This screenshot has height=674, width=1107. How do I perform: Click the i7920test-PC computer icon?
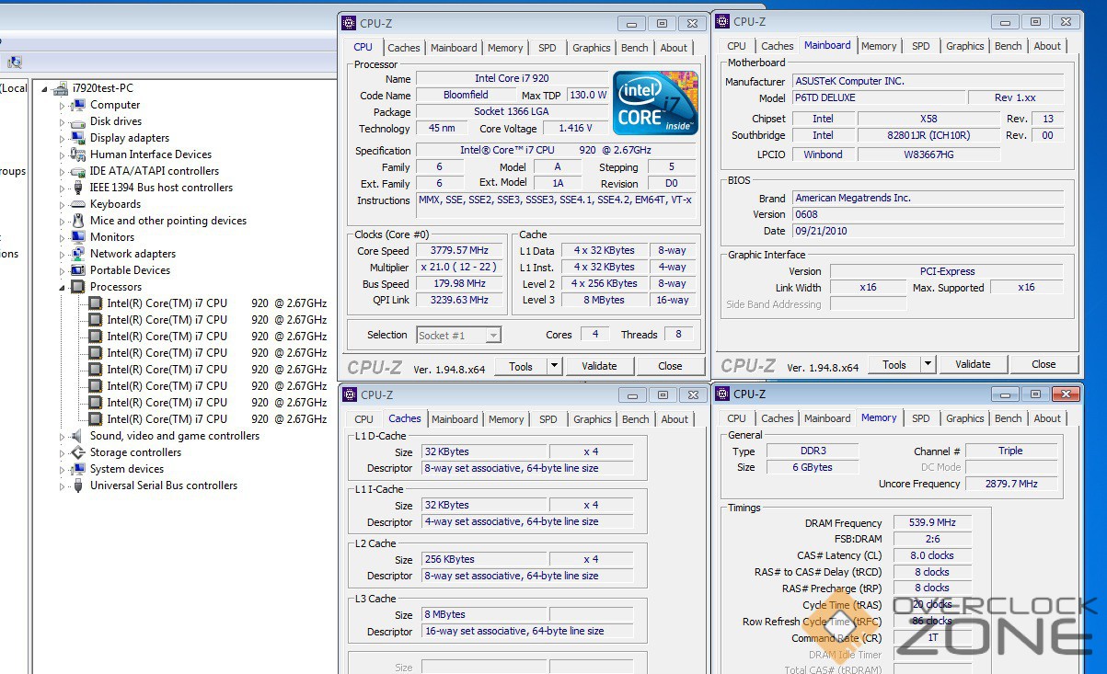pos(61,88)
